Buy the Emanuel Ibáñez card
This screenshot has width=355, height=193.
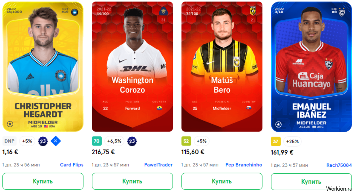[x=311, y=182]
